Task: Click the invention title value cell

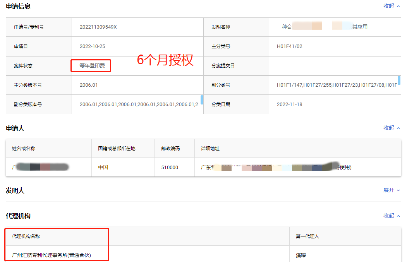Action: (x=335, y=27)
